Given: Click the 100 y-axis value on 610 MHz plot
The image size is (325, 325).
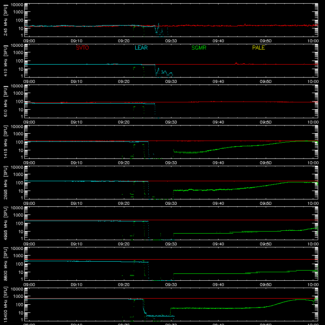Looking at the screenshot, I should click(x=19, y=101).
